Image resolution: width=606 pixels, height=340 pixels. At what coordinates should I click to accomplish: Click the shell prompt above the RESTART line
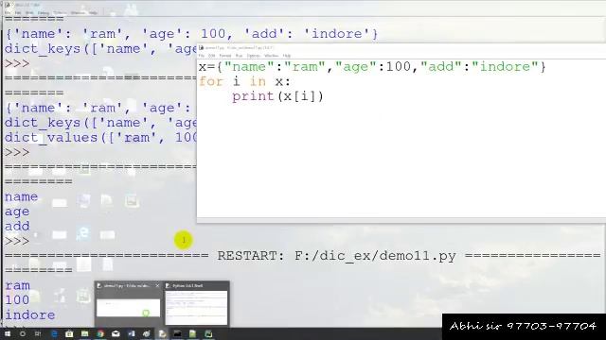[17, 242]
